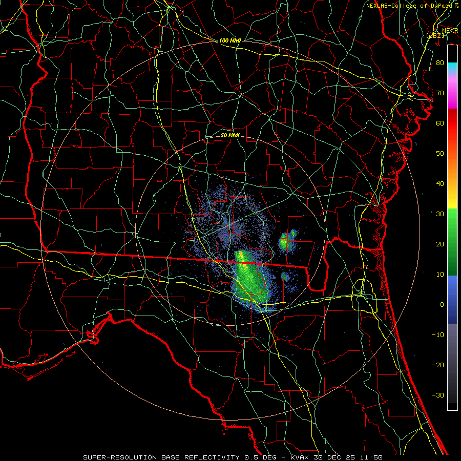The image size is (461, 461).
Task: Click the -20 value on the dBZ scale
Action: (438, 365)
